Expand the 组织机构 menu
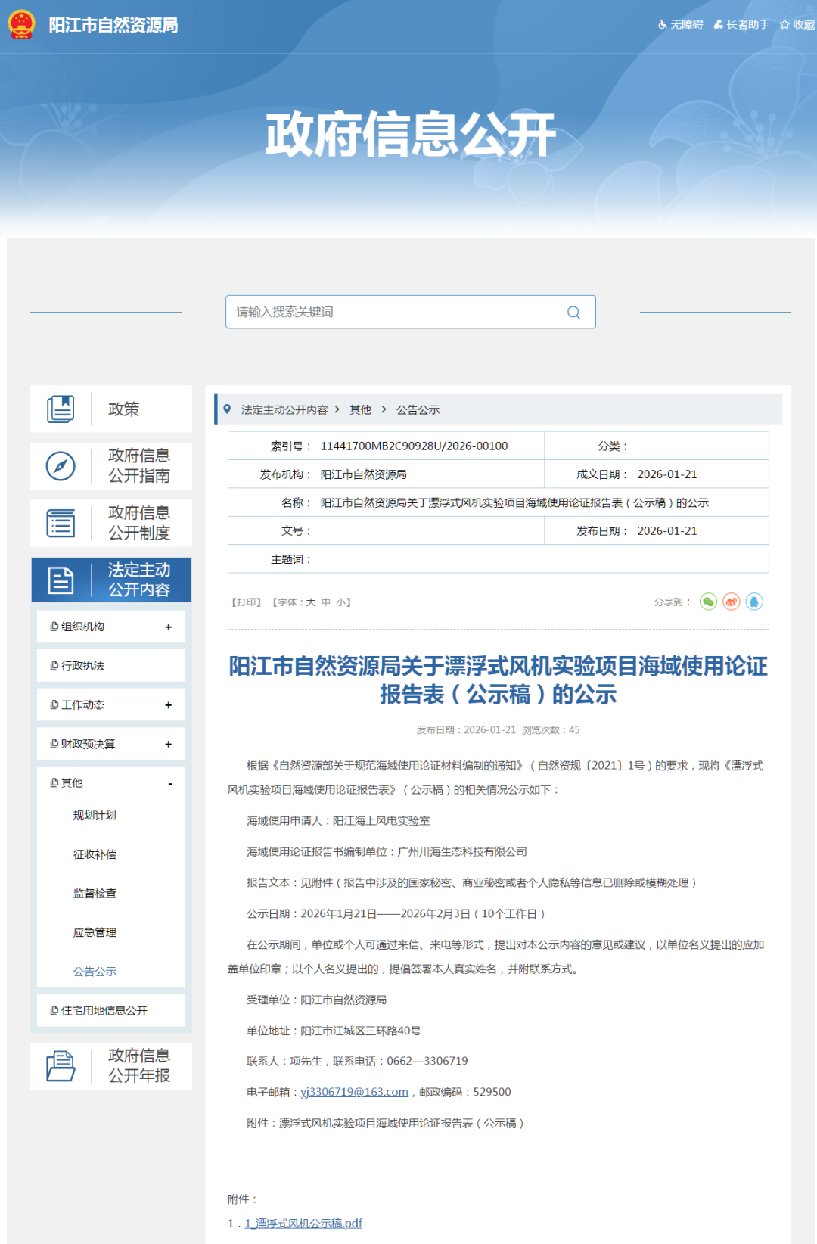Image resolution: width=817 pixels, height=1244 pixels. (168, 627)
